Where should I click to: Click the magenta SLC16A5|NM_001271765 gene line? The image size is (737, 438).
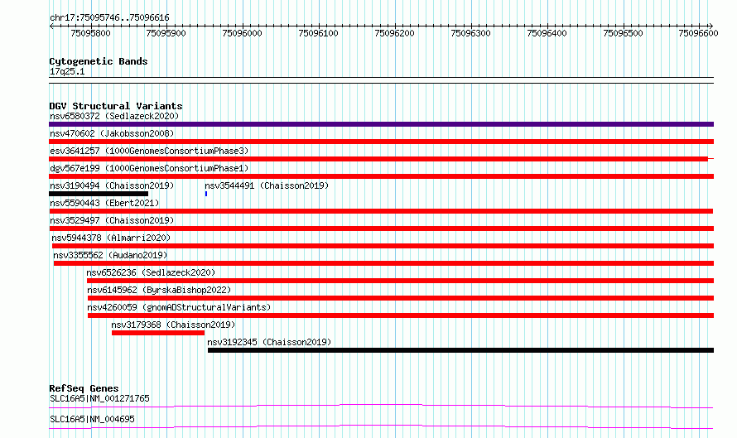tap(381, 406)
